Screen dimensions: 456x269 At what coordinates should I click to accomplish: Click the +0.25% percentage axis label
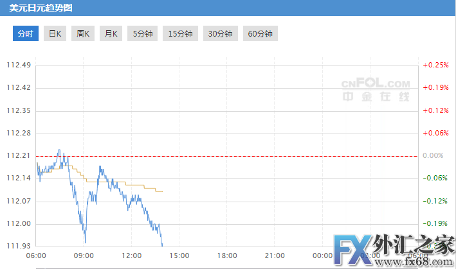435,65
